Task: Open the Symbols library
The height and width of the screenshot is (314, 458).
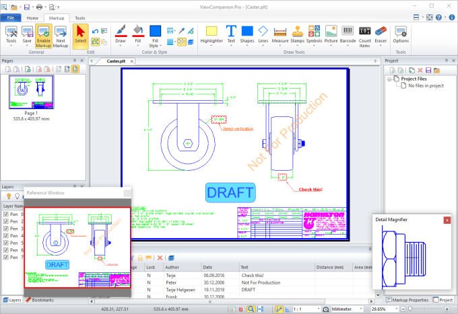Action: coord(314,36)
